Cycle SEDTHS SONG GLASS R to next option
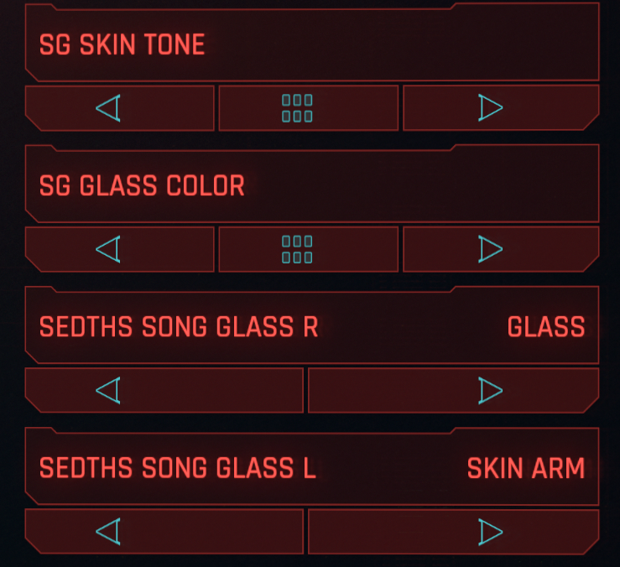 click(x=490, y=390)
